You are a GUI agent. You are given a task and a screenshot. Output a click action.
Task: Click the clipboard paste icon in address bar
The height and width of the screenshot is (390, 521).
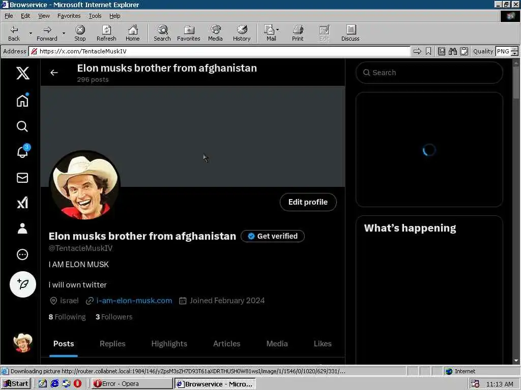(464, 51)
